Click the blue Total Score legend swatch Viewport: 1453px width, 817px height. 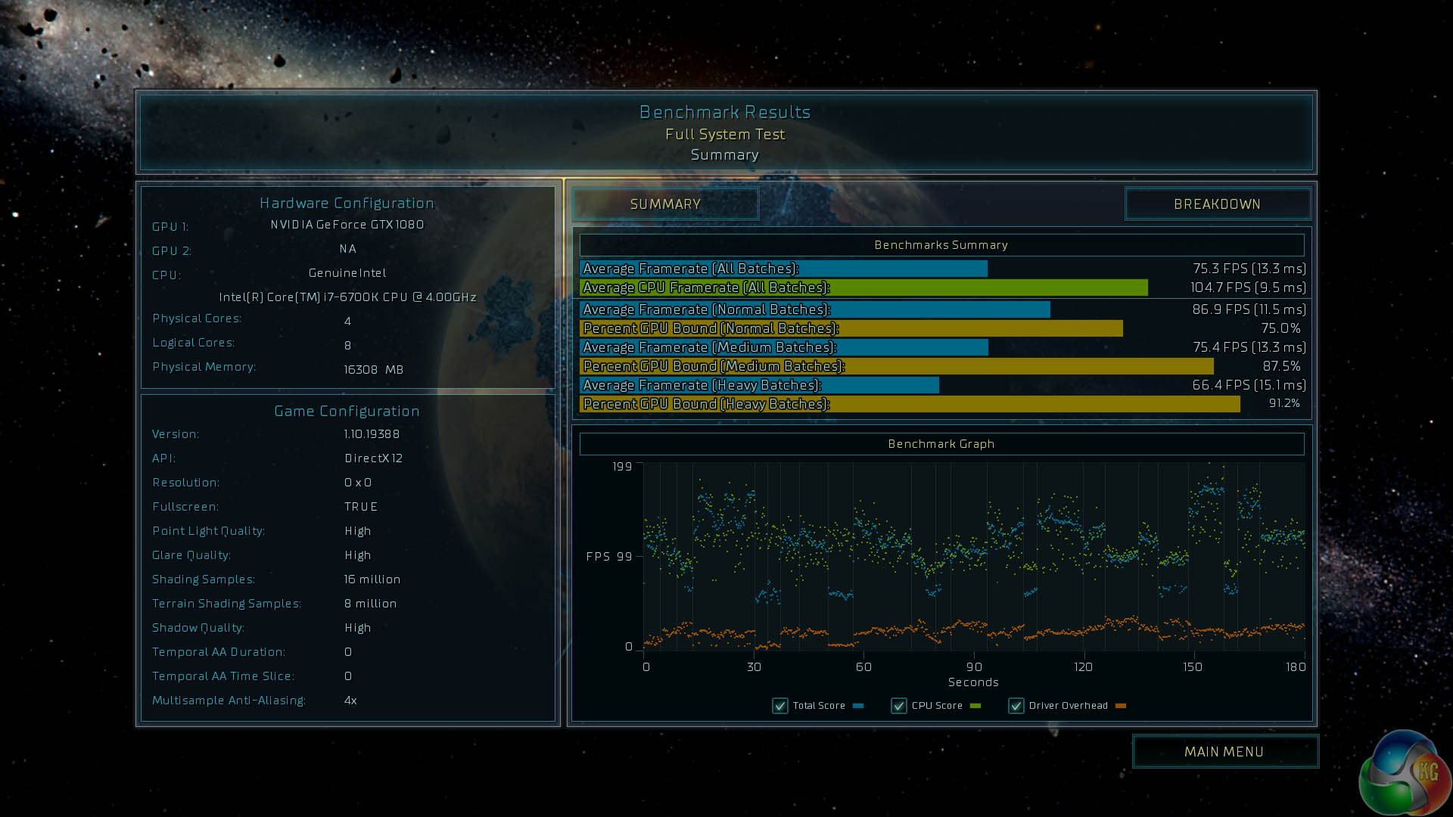(x=858, y=706)
